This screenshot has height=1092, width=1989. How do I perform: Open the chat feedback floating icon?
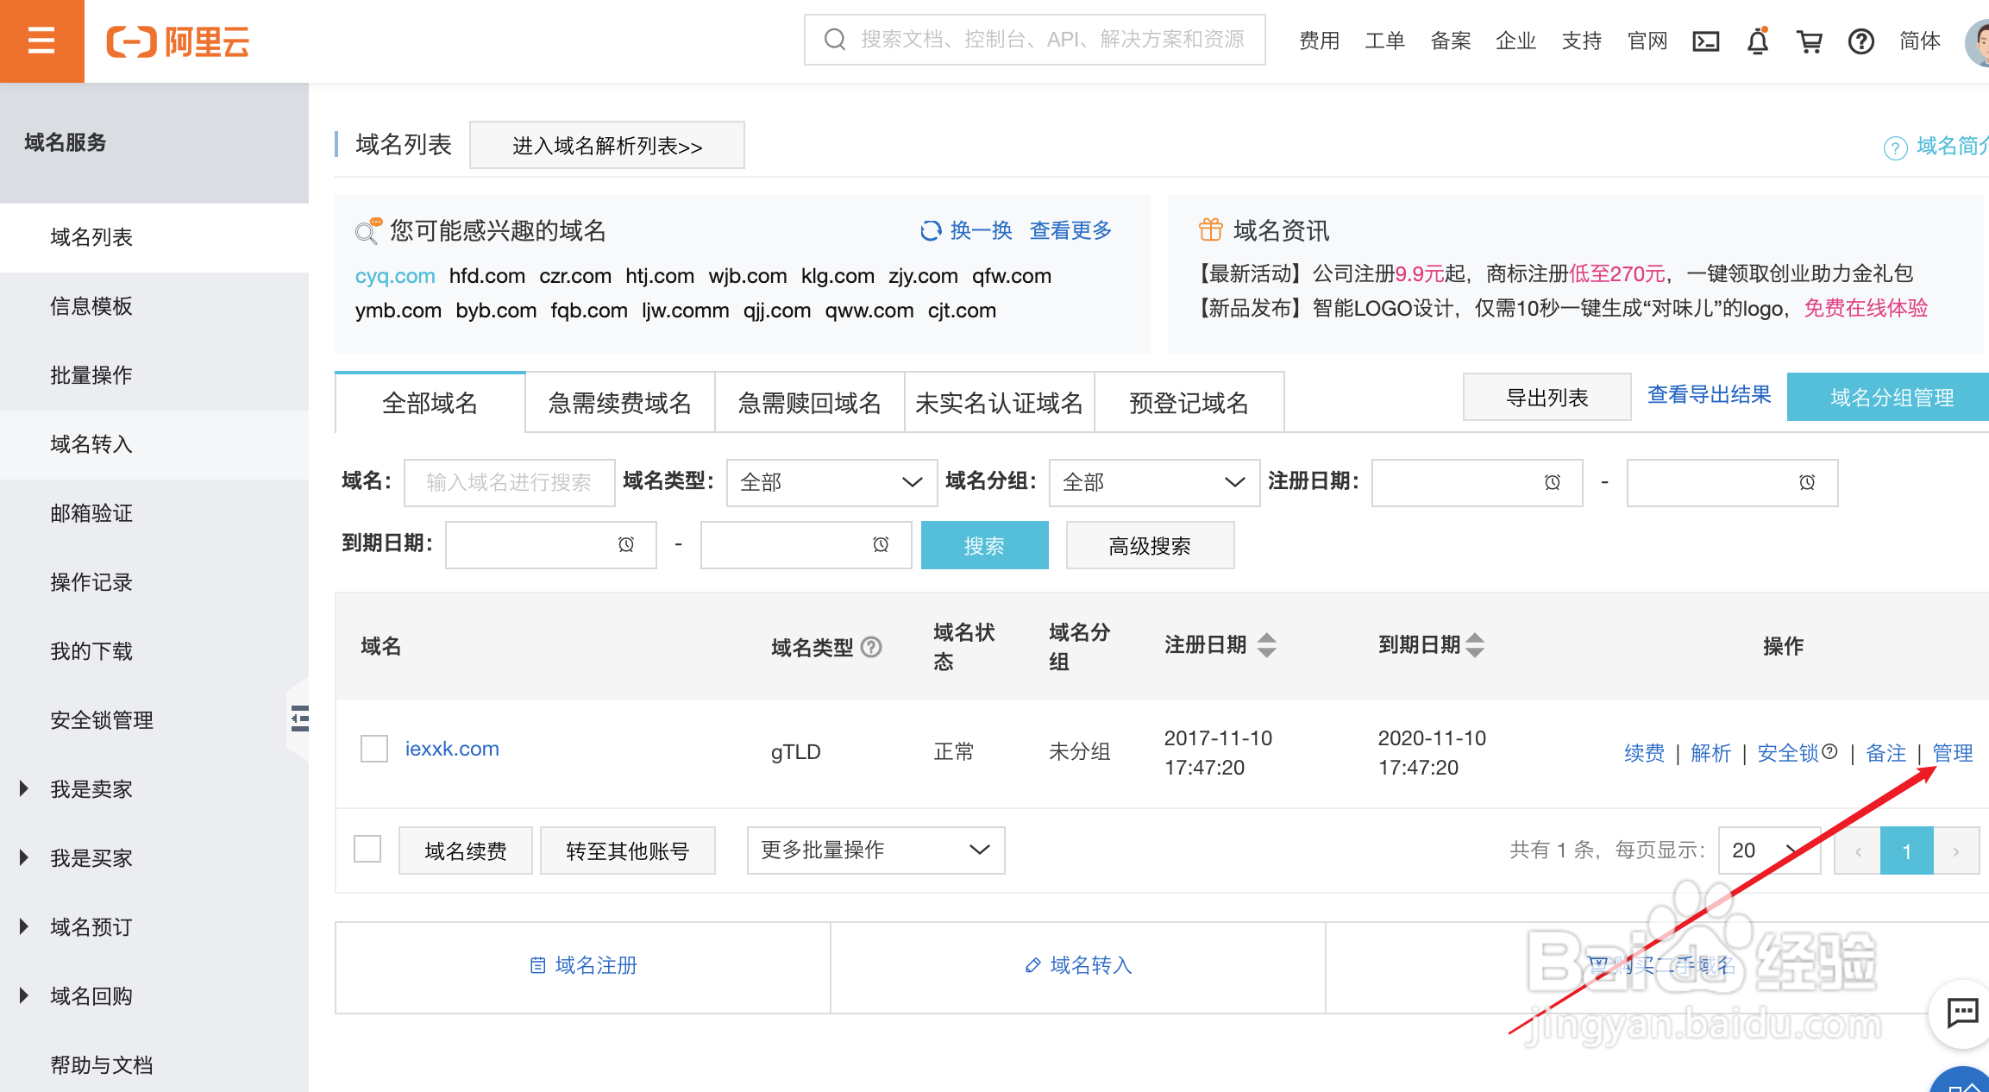pyautogui.click(x=1962, y=1012)
